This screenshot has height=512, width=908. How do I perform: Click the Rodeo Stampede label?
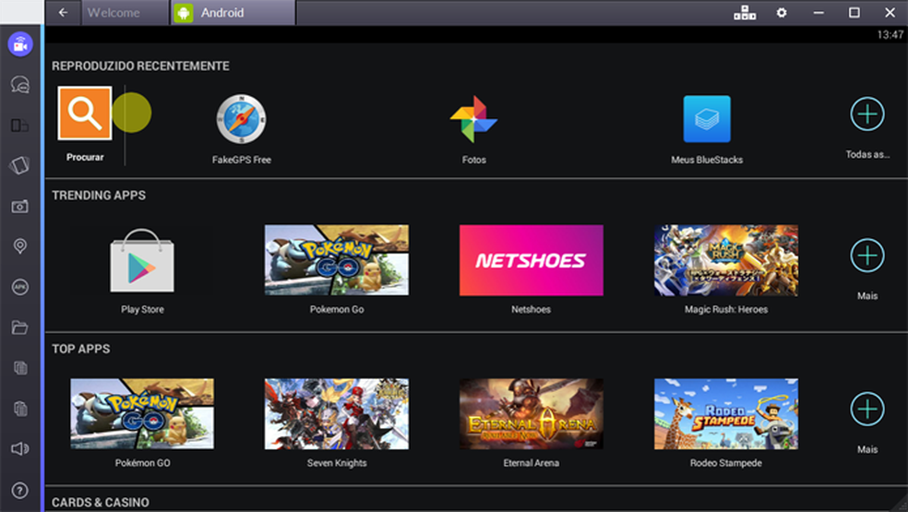pos(725,463)
